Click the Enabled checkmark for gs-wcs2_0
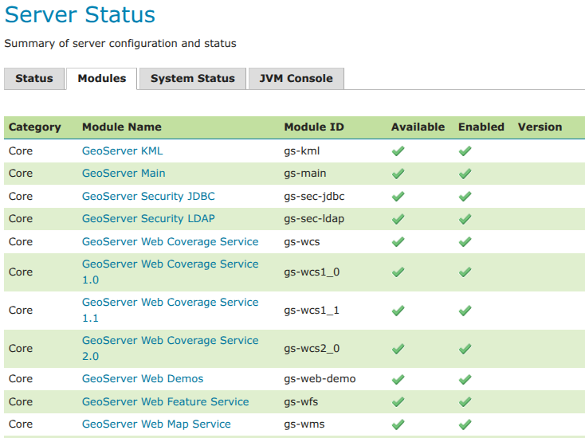 pos(465,349)
